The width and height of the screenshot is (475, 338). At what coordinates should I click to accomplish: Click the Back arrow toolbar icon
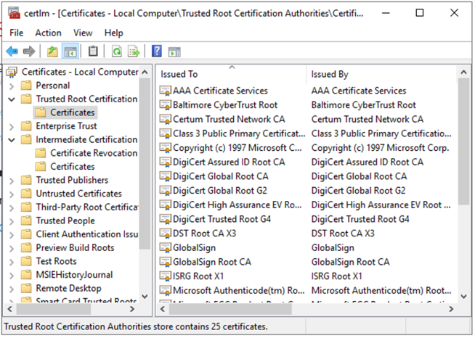pyautogui.click(x=12, y=51)
